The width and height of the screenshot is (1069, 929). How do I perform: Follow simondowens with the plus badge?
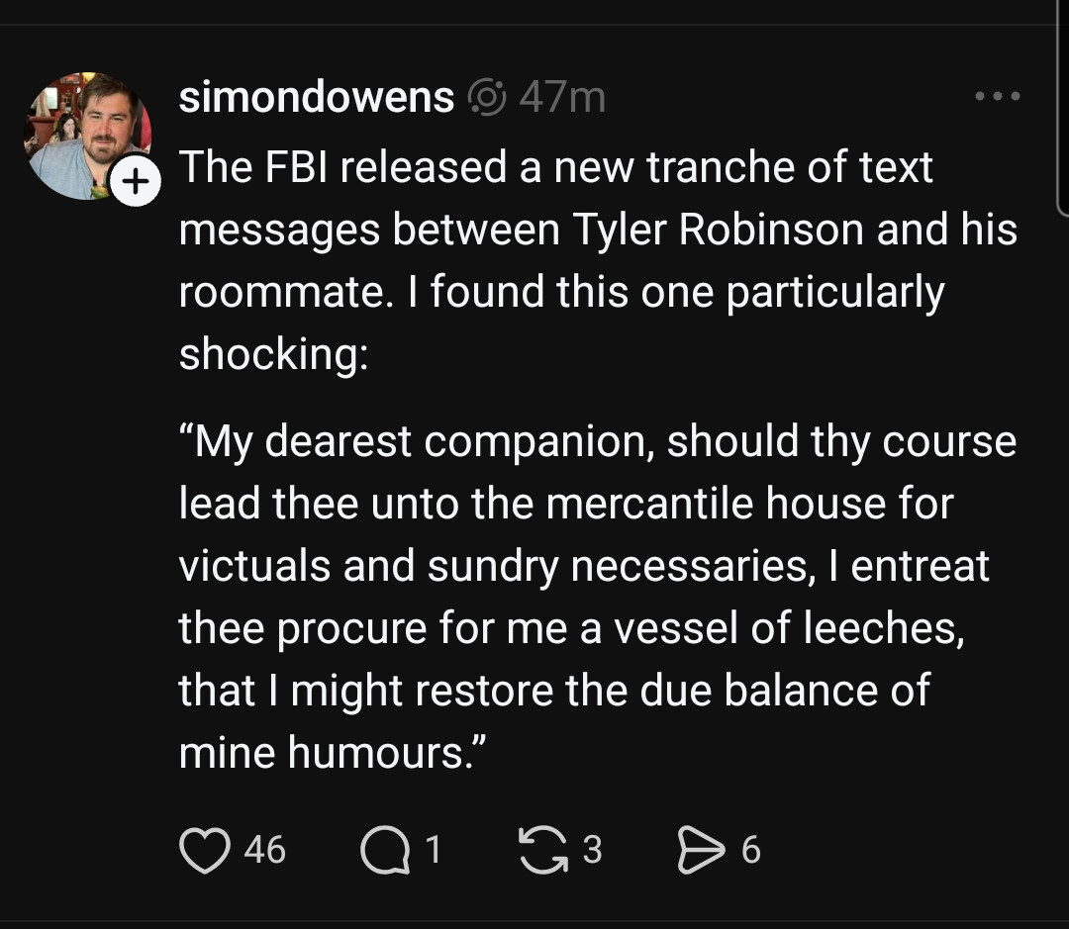coord(136,183)
